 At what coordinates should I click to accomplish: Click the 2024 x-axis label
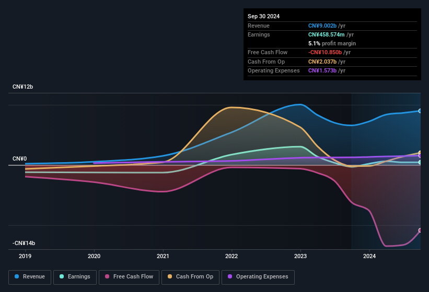pyautogui.click(x=369, y=256)
